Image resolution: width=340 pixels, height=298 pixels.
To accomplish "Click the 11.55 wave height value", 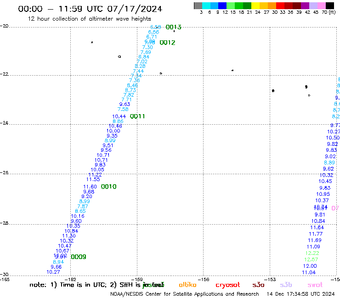I will (93, 179).
